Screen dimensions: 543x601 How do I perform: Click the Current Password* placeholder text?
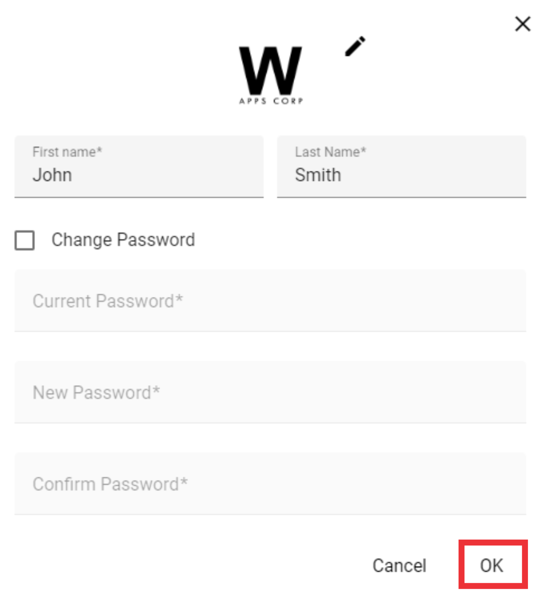click(x=108, y=301)
